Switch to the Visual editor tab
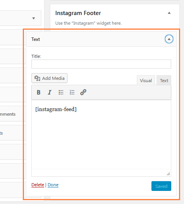This screenshot has height=204, width=184. (x=146, y=80)
